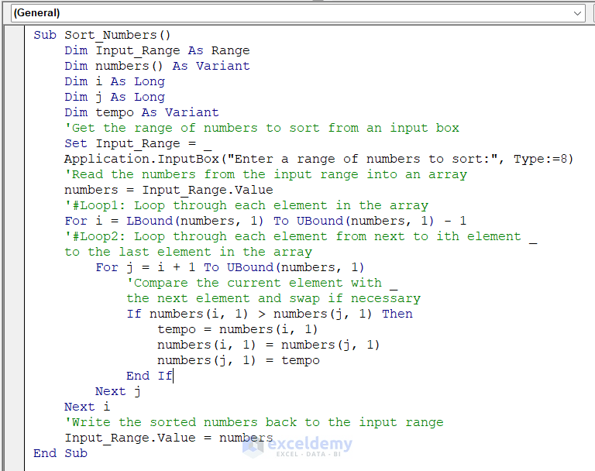The width and height of the screenshot is (595, 471).
Task: Click the line 'Input_Range.Value = numbers'
Action: point(168,438)
